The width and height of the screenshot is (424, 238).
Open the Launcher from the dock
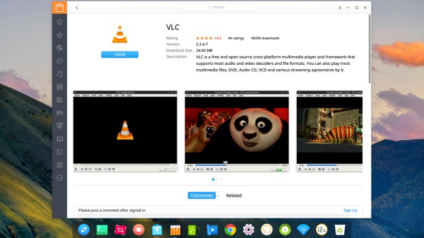(84, 230)
